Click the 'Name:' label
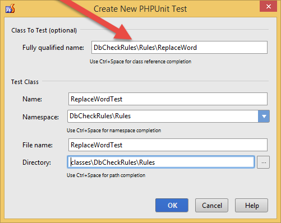 (32, 99)
